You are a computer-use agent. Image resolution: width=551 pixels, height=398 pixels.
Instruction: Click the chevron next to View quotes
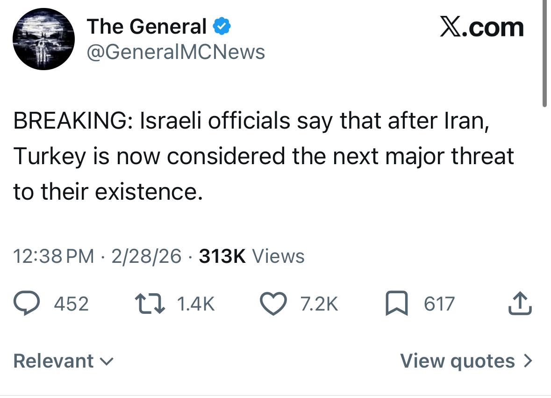pyautogui.click(x=528, y=361)
